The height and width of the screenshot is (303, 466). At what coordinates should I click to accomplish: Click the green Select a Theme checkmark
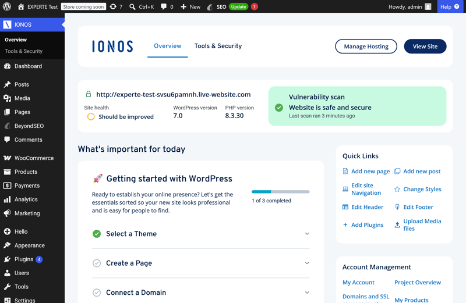pyautogui.click(x=97, y=234)
